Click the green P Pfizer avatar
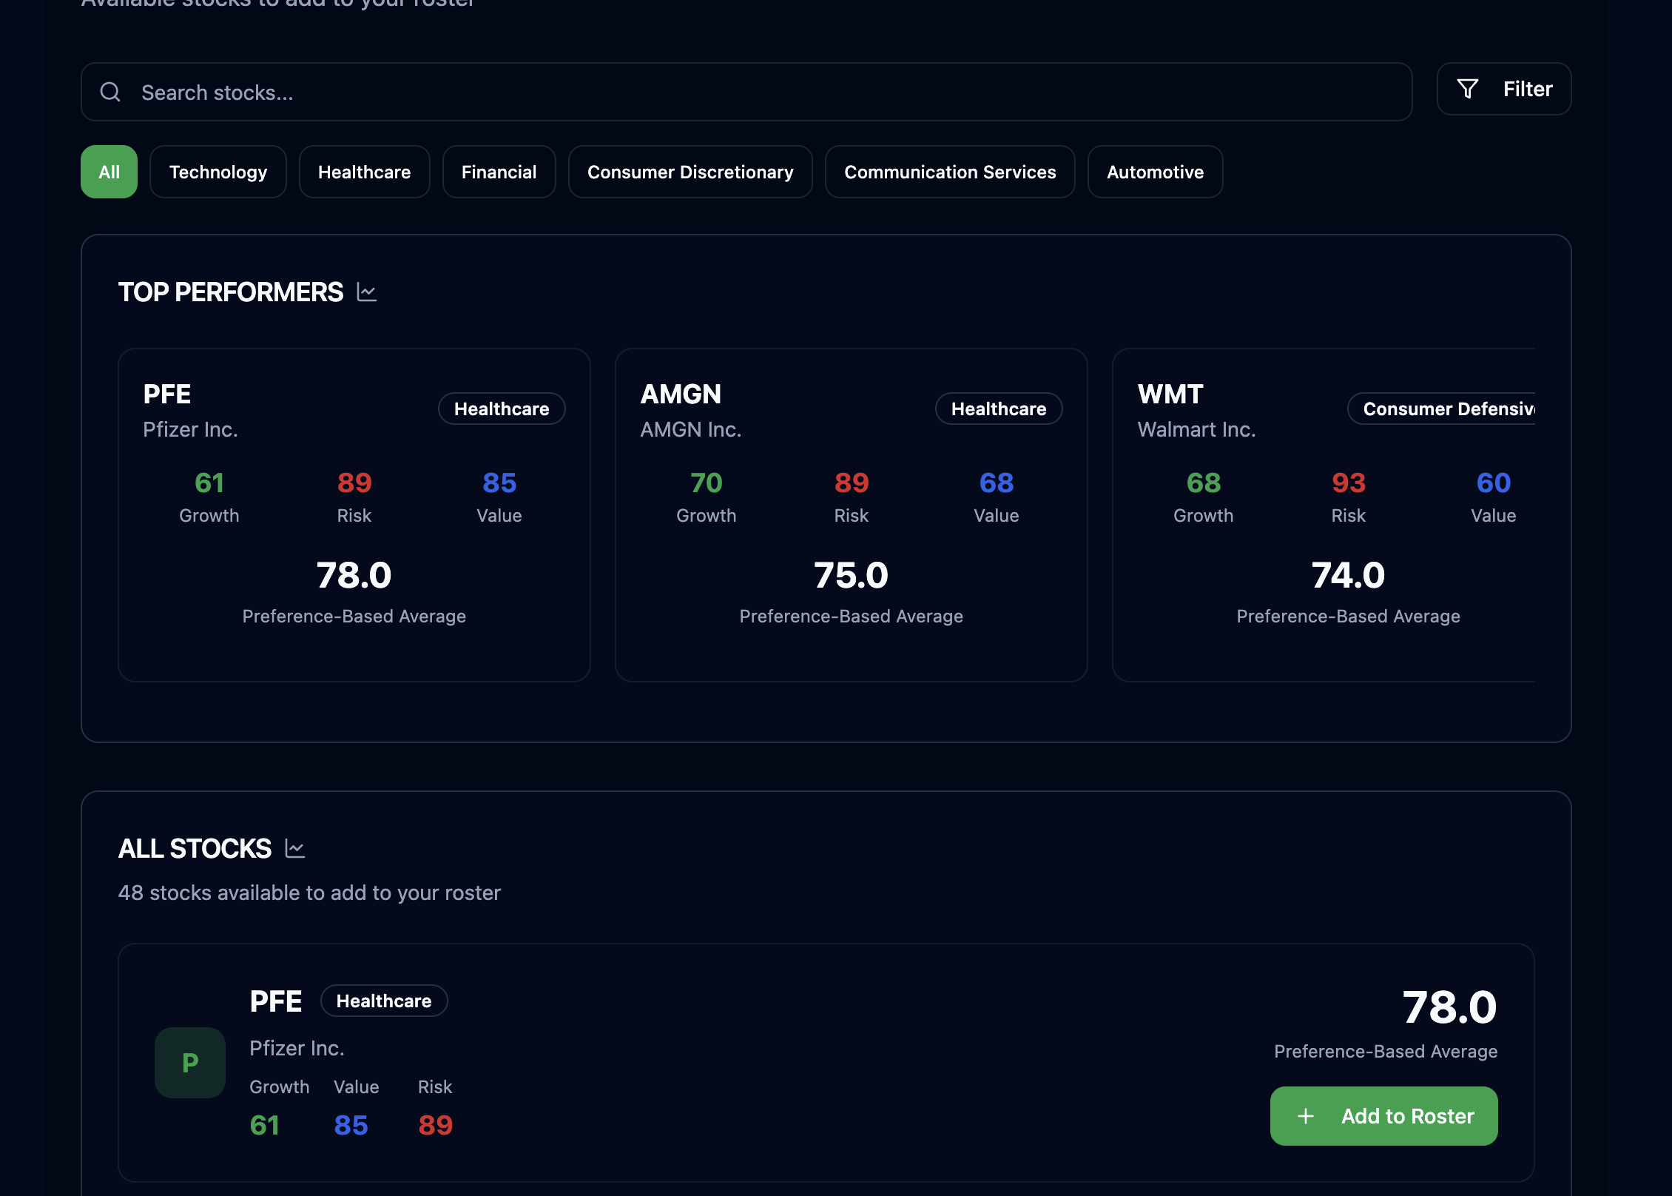This screenshot has width=1672, height=1196. coord(190,1063)
